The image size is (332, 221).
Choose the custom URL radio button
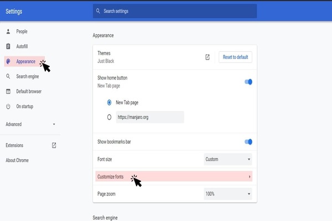(110, 117)
